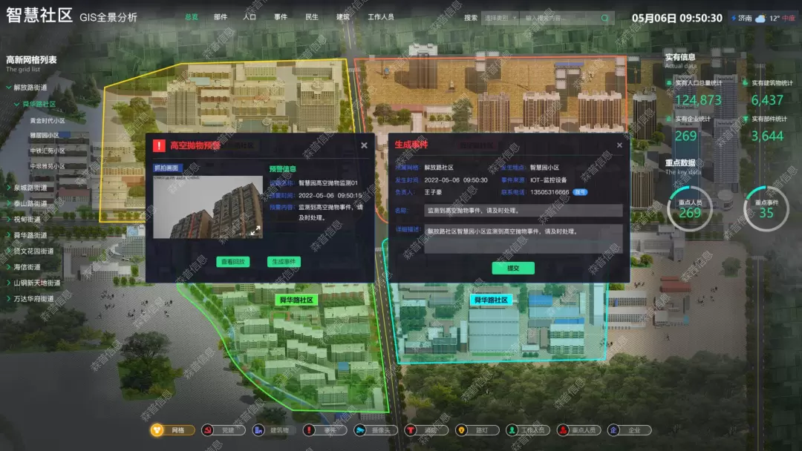Click the green 提交 submit button
Screen dimensions: 802x451
click(x=512, y=268)
